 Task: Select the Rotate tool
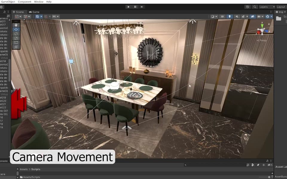(x=16, y=34)
